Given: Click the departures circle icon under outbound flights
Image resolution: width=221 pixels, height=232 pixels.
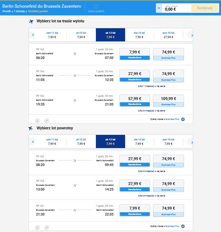Looking at the screenshot, I should coord(47,121).
